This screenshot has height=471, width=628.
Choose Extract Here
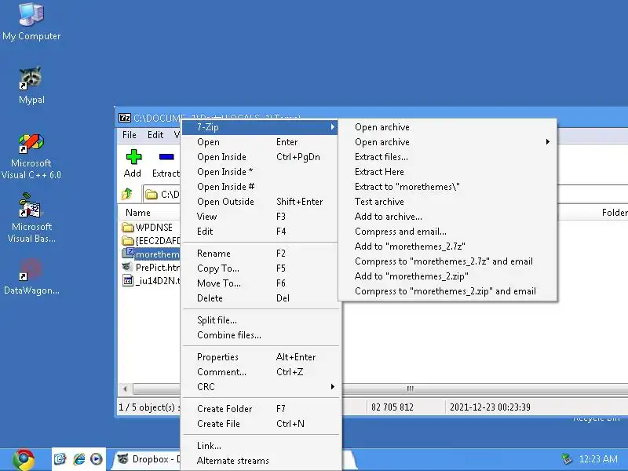click(447, 171)
